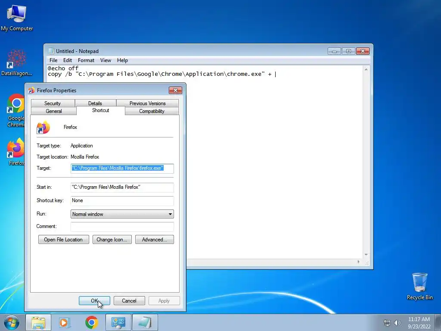This screenshot has width=441, height=331.
Task: Open the Run dropdown showing Normal window
Action: point(122,214)
